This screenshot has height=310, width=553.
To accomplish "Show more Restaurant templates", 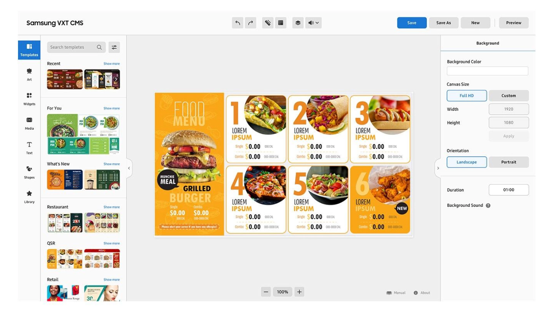I will (x=112, y=207).
